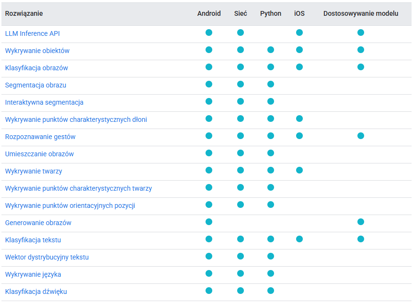Open the Generowanie obrazów link

pos(38,223)
